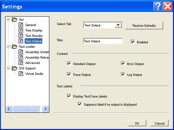
Task: Disable the Enabled checkbox
Action: (x=133, y=42)
